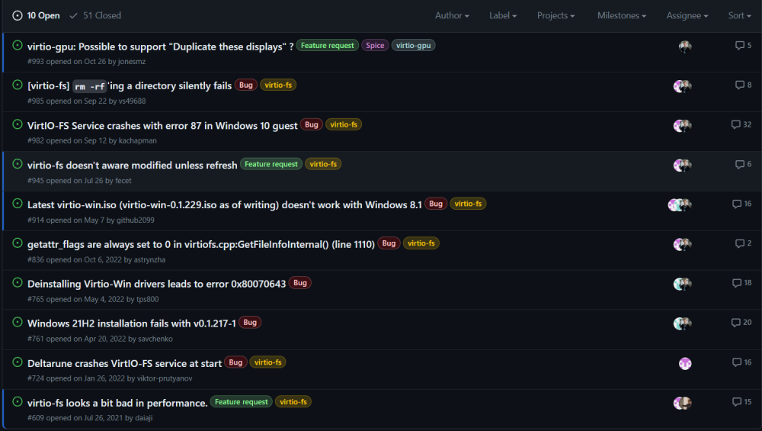The width and height of the screenshot is (762, 431).
Task: Click assignee avatars on issue #945
Action: point(682,166)
